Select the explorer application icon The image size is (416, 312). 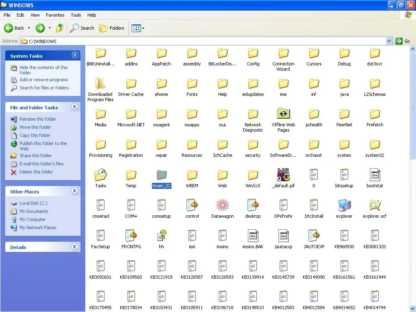[x=344, y=205]
